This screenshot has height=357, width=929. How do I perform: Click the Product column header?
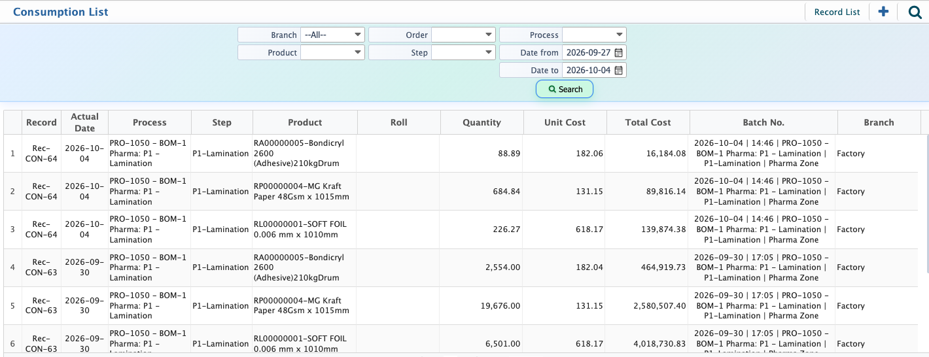tap(305, 122)
